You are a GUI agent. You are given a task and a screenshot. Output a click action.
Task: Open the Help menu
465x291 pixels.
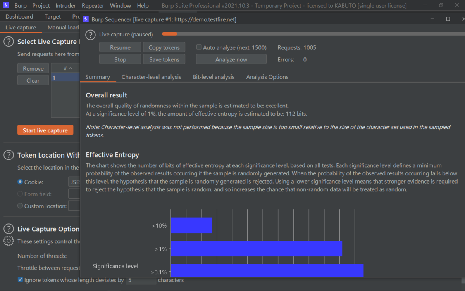coord(143,6)
